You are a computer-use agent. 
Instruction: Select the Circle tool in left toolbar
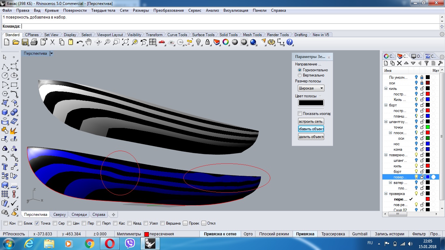coord(5,76)
